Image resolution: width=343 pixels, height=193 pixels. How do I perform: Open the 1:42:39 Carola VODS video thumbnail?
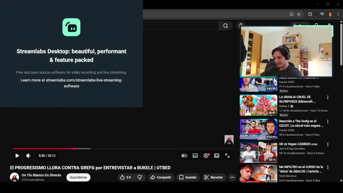pos(258,84)
